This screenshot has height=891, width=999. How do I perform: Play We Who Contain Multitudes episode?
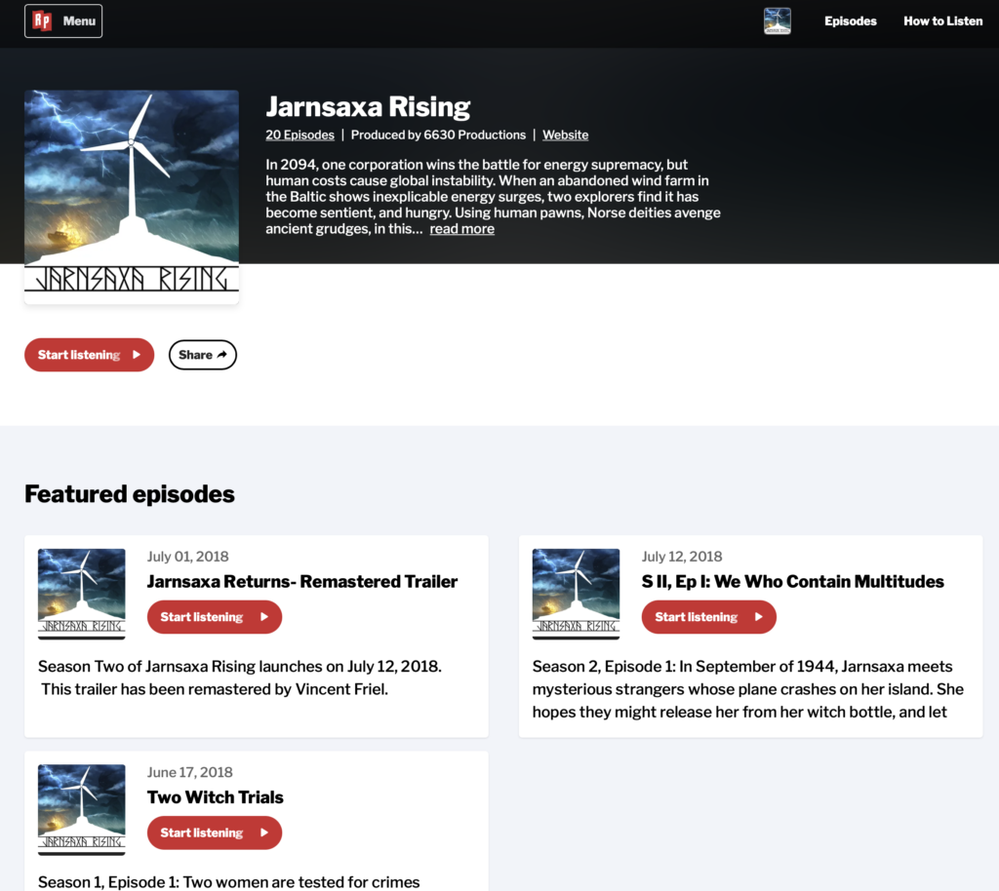pos(708,617)
